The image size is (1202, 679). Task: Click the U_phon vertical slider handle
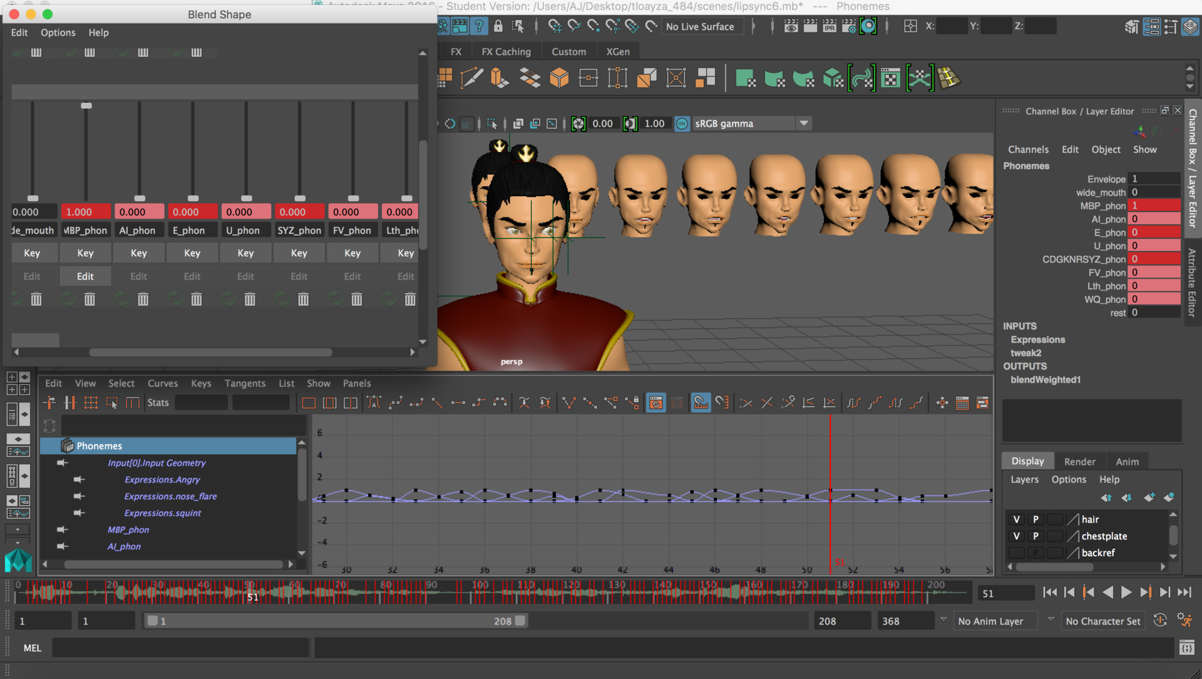point(247,198)
